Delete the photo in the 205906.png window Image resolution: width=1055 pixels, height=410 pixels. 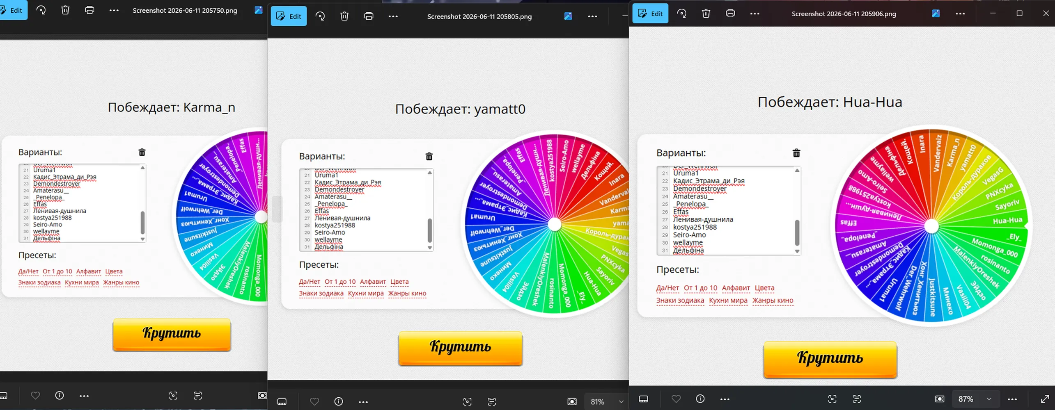706,14
